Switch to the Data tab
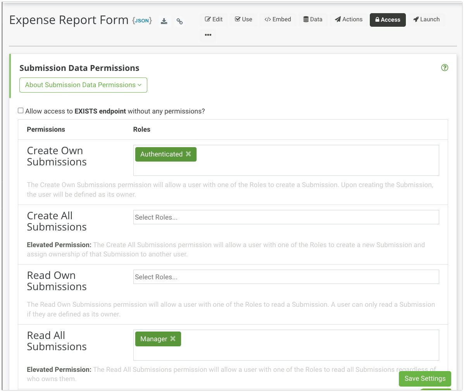Screen dimensions: 464x392 (313, 19)
